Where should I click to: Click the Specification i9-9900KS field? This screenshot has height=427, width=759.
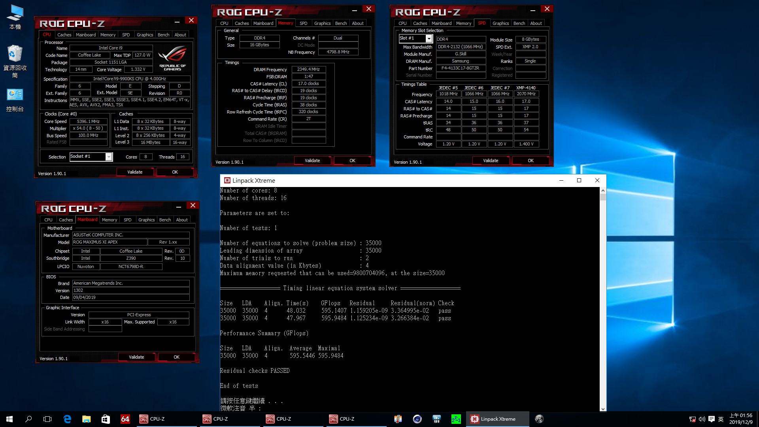pyautogui.click(x=130, y=79)
